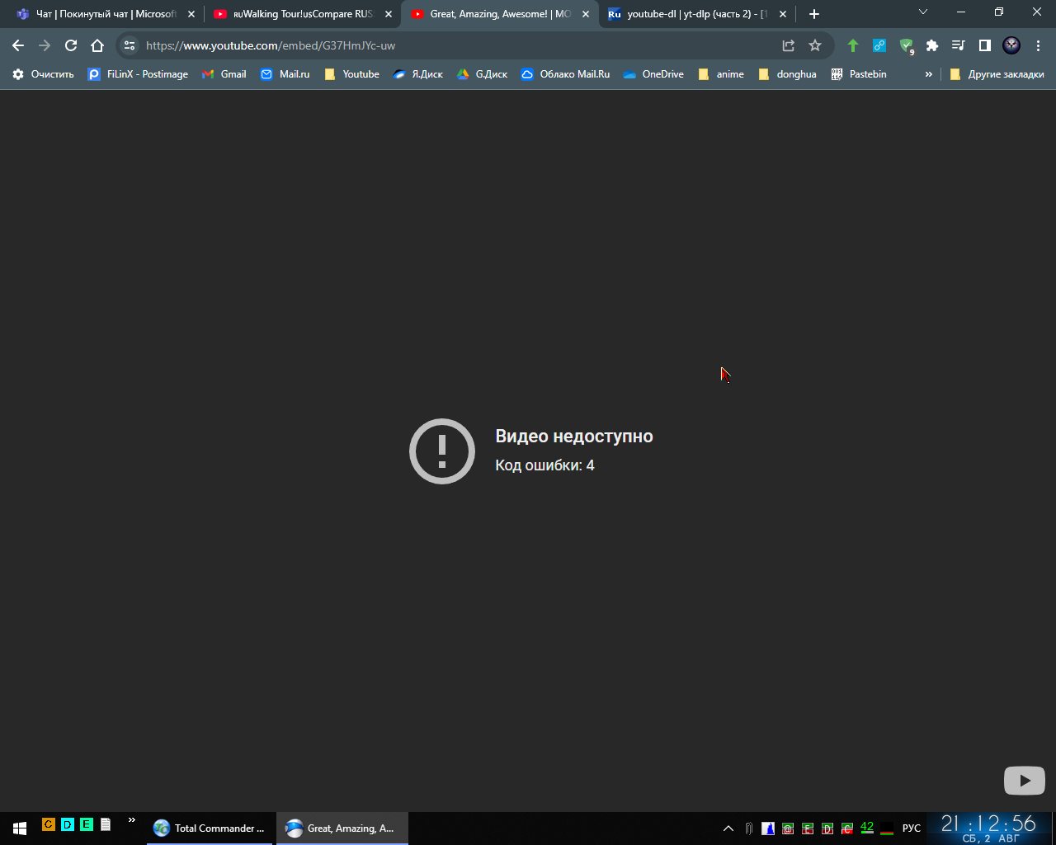This screenshot has width=1056, height=845.
Task: Open the Gmail bookmark
Action: click(224, 74)
